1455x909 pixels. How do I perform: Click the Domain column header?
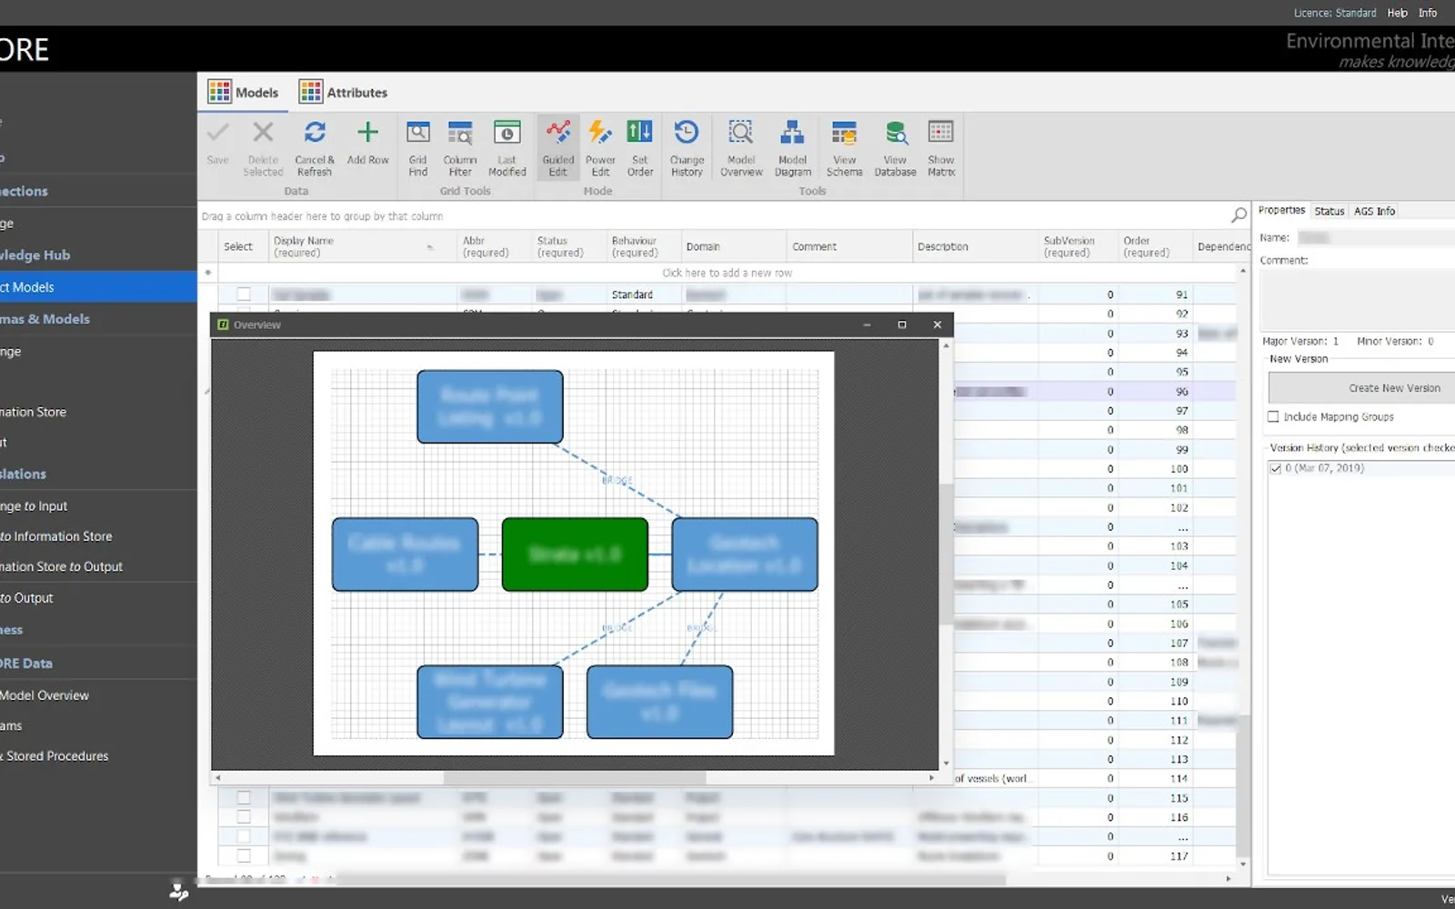(x=733, y=246)
